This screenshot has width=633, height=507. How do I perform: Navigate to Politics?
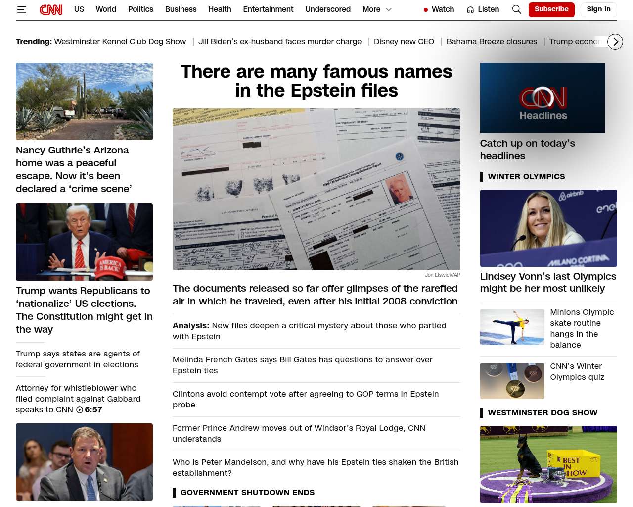coord(140,9)
